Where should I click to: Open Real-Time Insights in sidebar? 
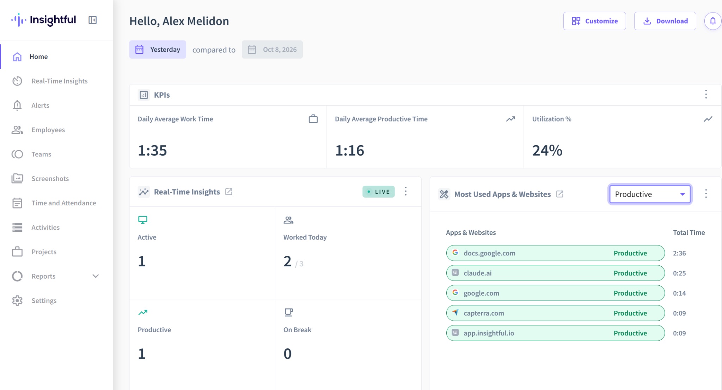click(56, 81)
